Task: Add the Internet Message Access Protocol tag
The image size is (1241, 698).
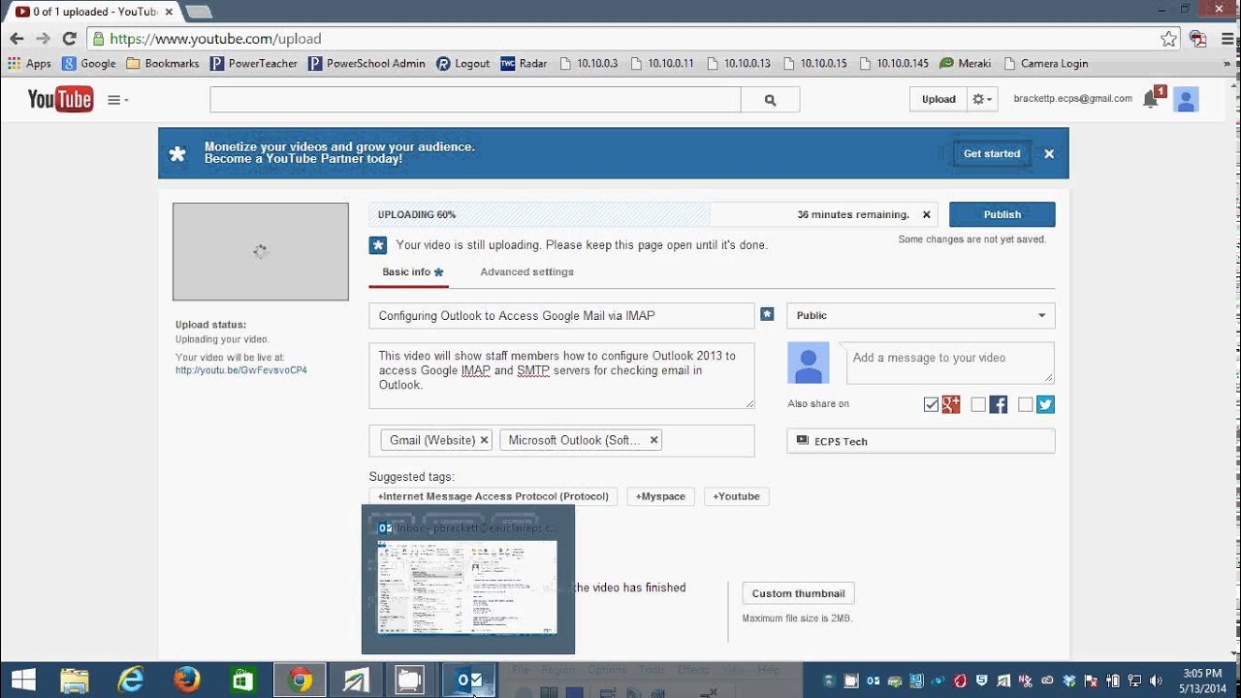Action: [493, 496]
